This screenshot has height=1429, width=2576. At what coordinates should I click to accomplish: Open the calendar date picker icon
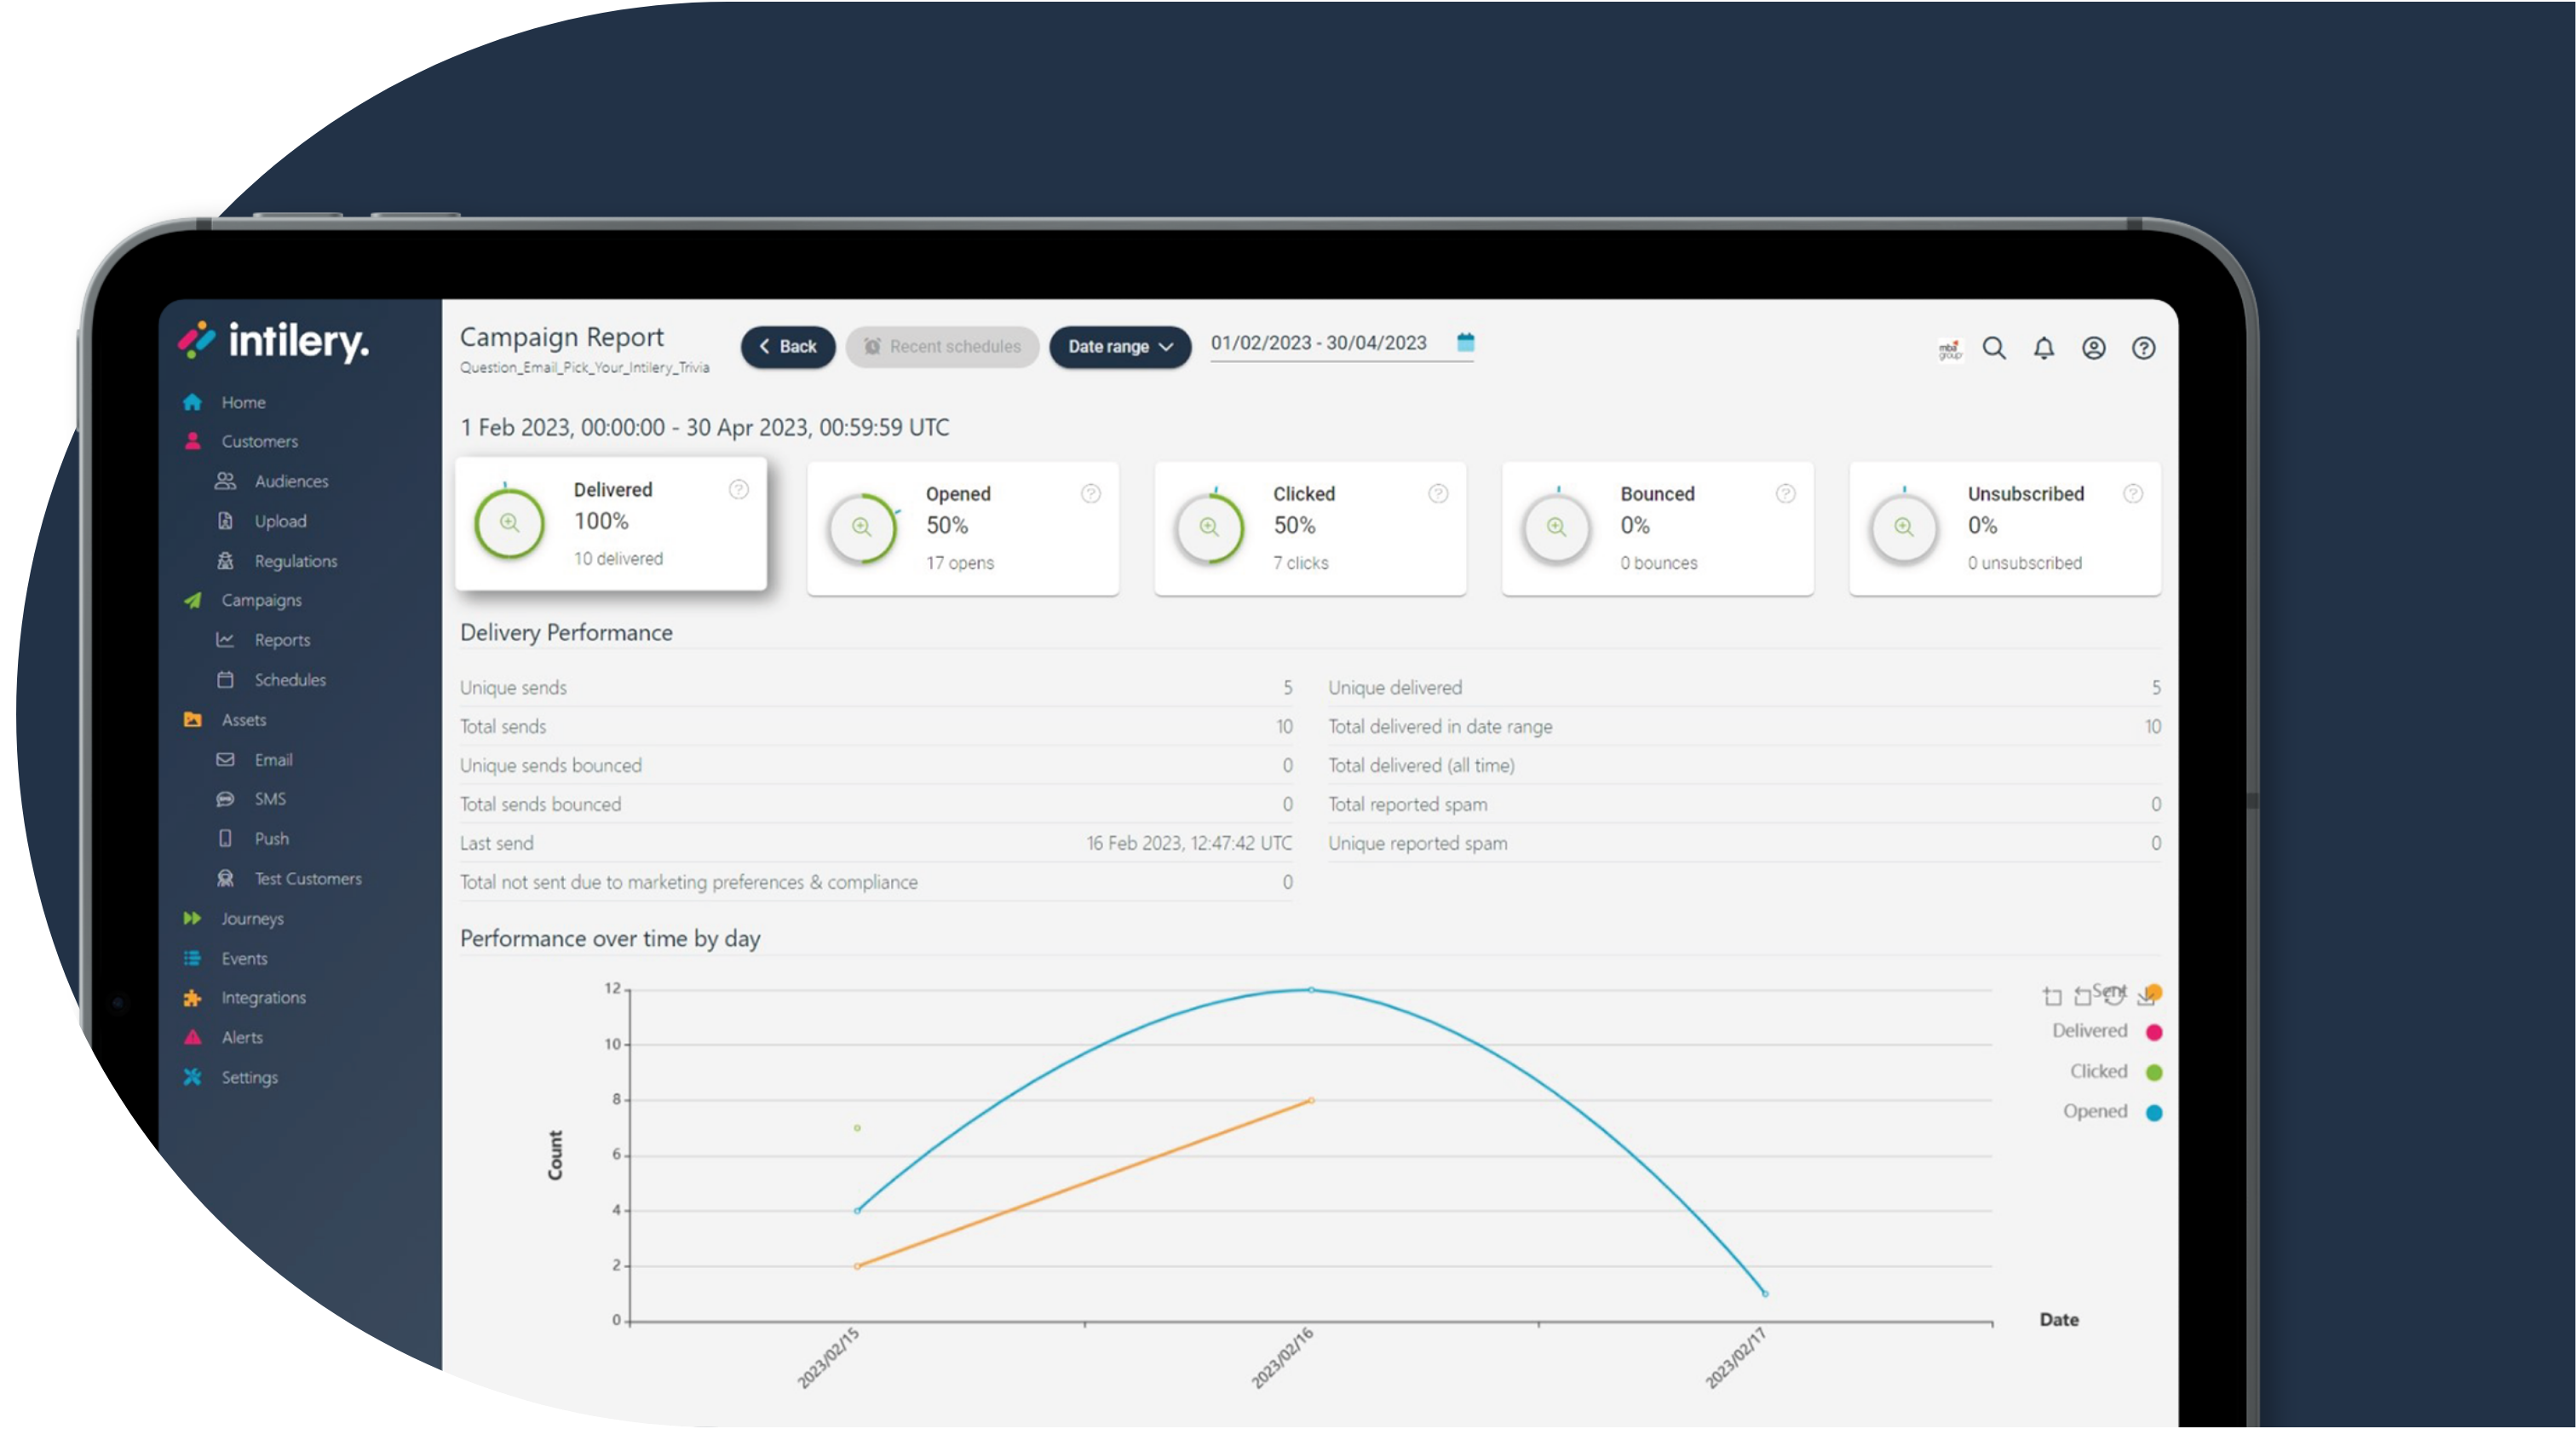click(1465, 343)
